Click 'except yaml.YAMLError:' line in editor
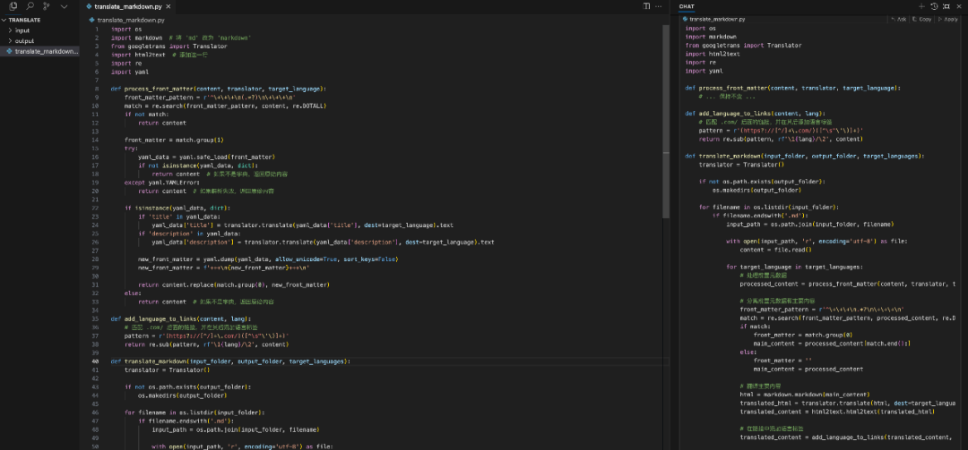968x450 pixels. click(161, 183)
